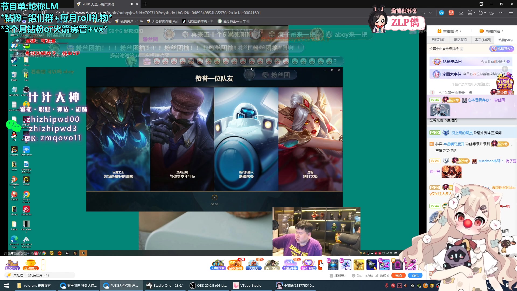Image resolution: width=517 pixels, height=291 pixels.
Task: Send the rocket gift icon
Action: click(x=372, y=265)
